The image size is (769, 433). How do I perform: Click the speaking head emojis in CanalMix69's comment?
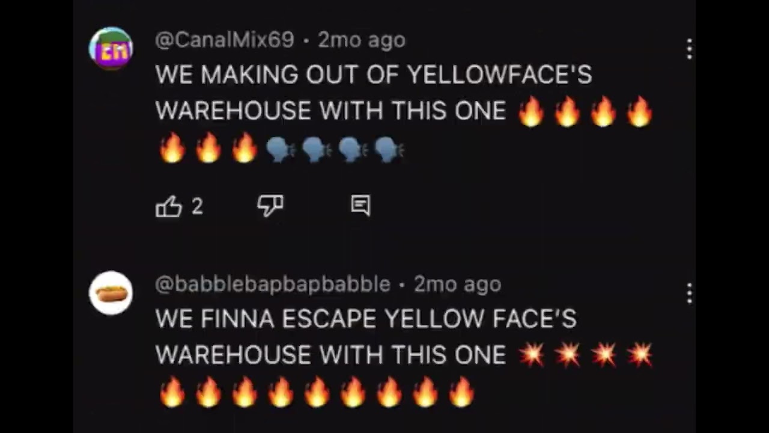pos(335,150)
